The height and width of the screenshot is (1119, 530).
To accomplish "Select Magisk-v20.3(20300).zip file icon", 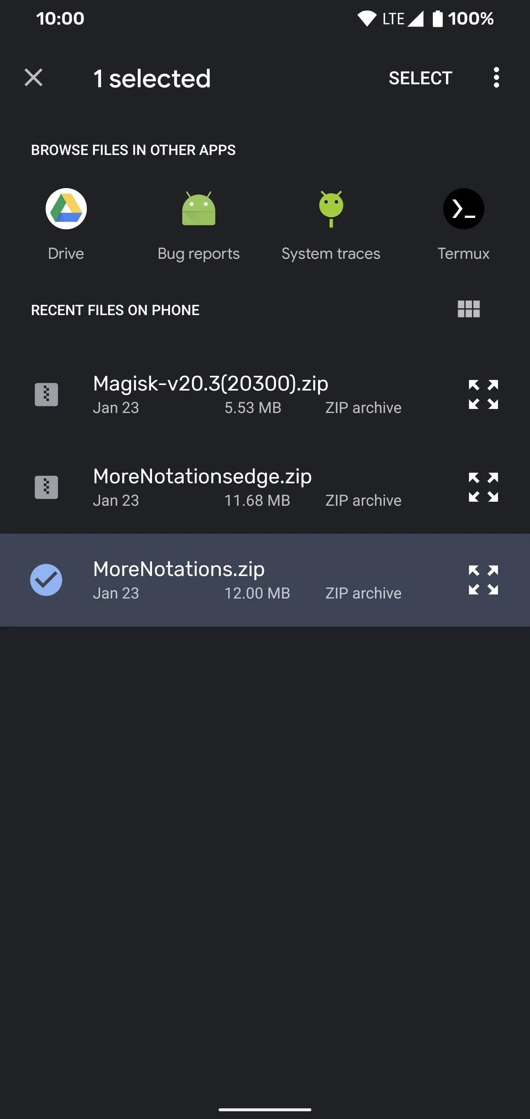I will 46,395.
